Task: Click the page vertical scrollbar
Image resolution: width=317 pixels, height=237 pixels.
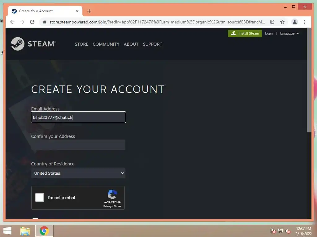Action: point(309,81)
